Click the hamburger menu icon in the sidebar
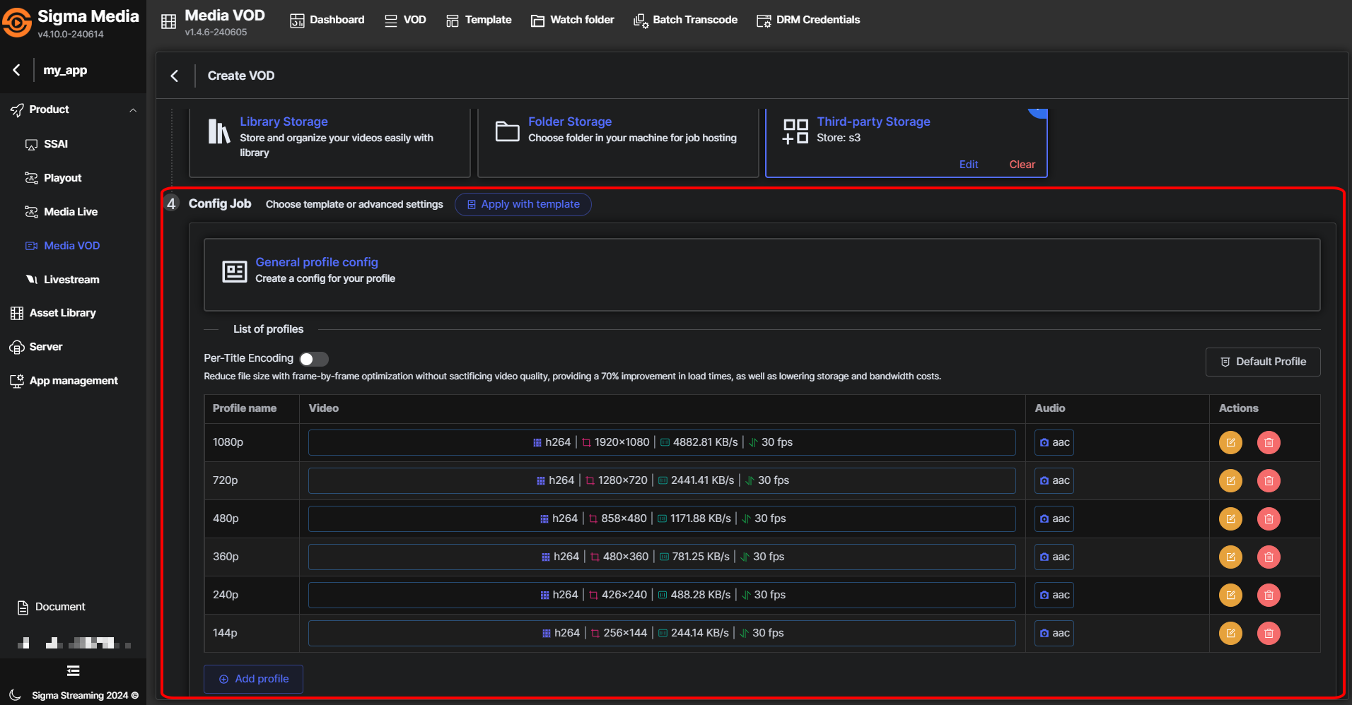The image size is (1352, 705). [73, 671]
